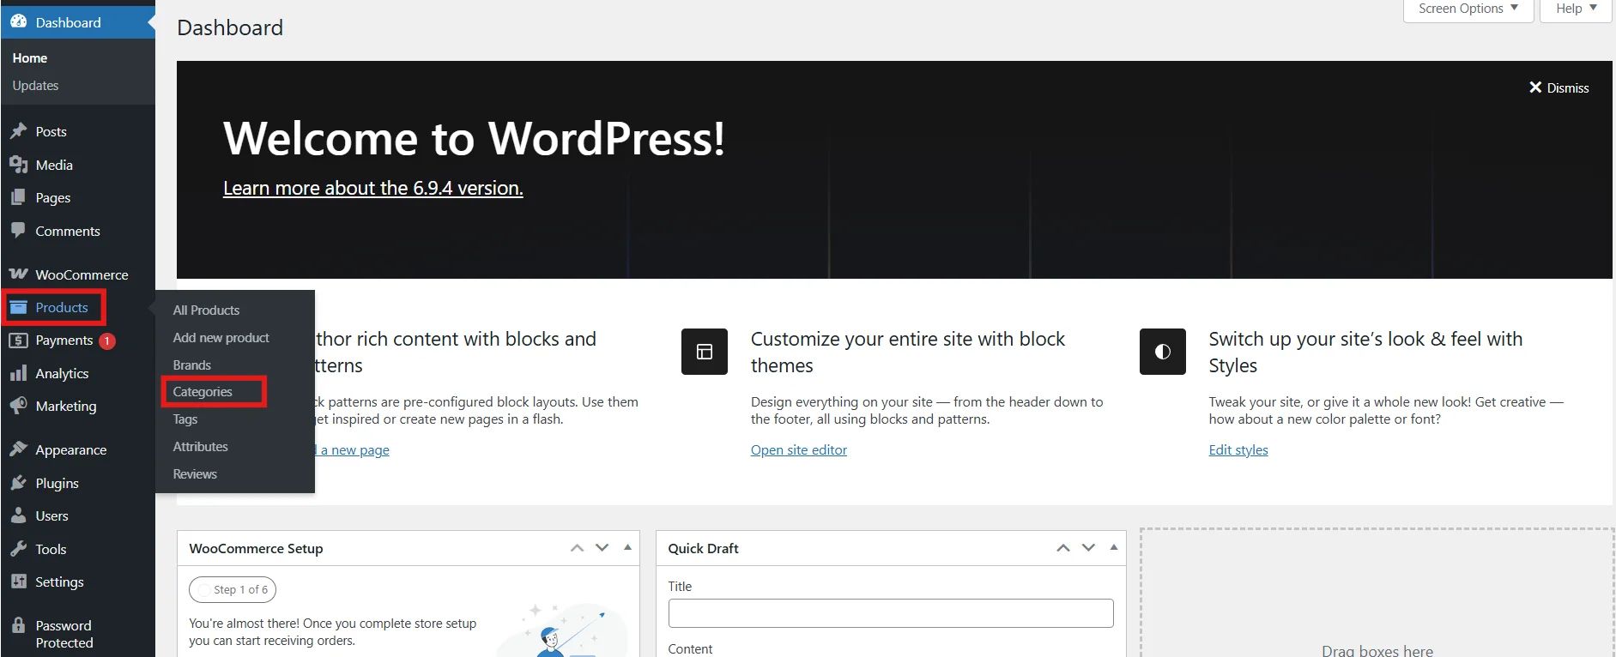Collapse the Quick Draft panel
The height and width of the screenshot is (657, 1616).
pos(1114,547)
